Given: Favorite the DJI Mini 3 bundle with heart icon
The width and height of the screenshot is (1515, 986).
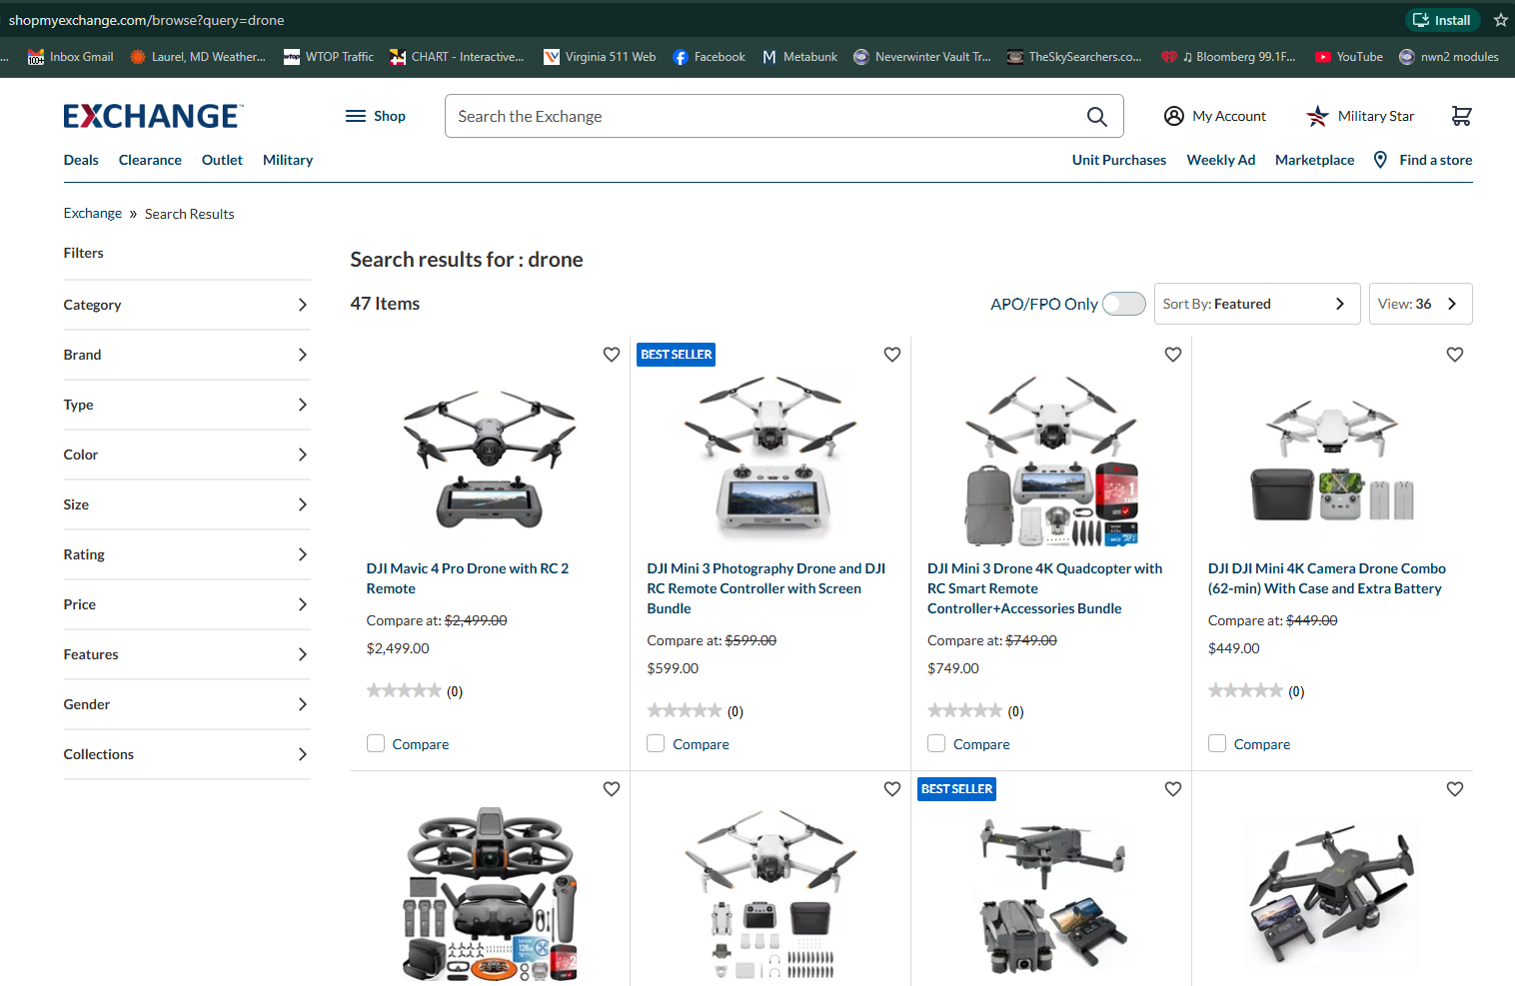Looking at the screenshot, I should (891, 354).
